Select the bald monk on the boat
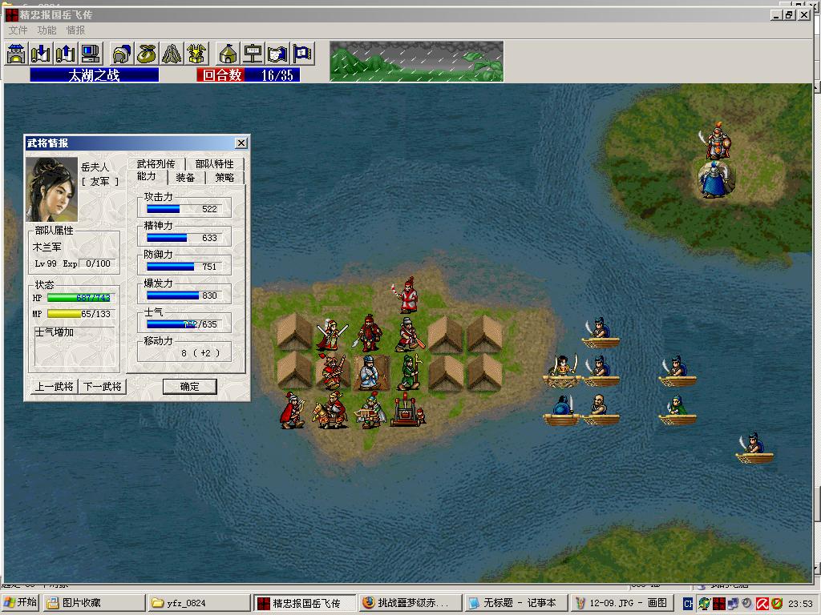Viewport: 821px width, 615px height. pos(600,409)
